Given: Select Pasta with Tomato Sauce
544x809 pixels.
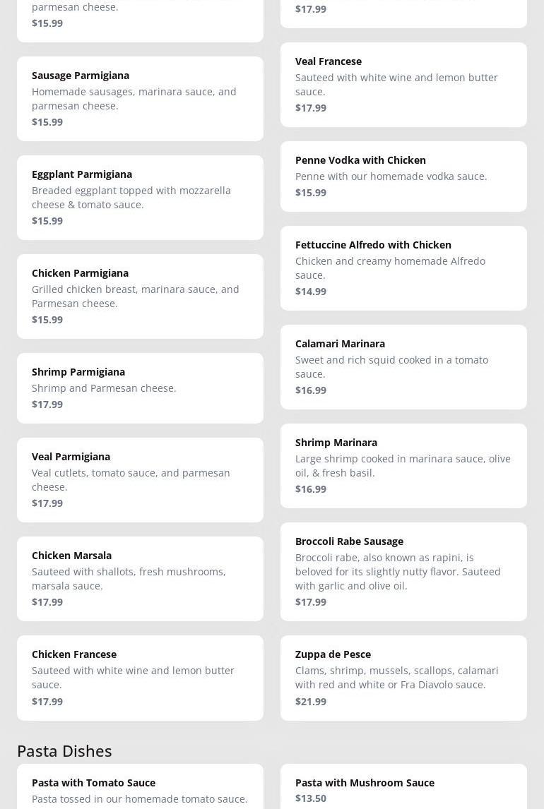Looking at the screenshot, I should click(x=140, y=787).
